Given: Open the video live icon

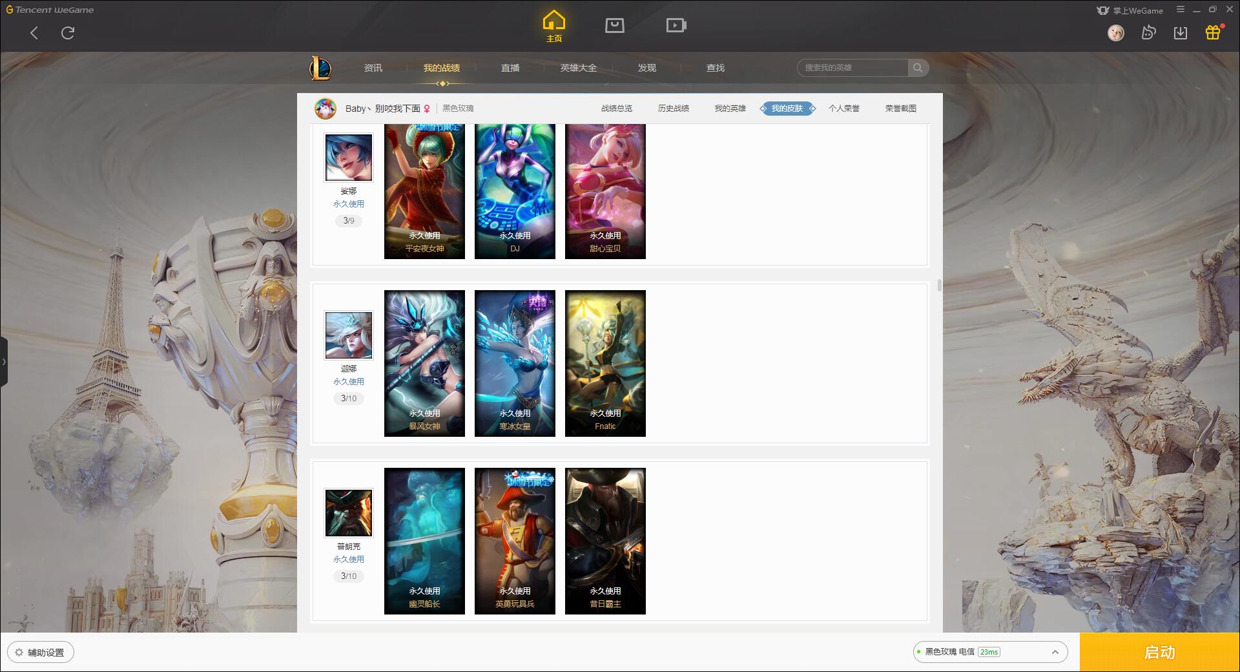Looking at the screenshot, I should pyautogui.click(x=676, y=26).
